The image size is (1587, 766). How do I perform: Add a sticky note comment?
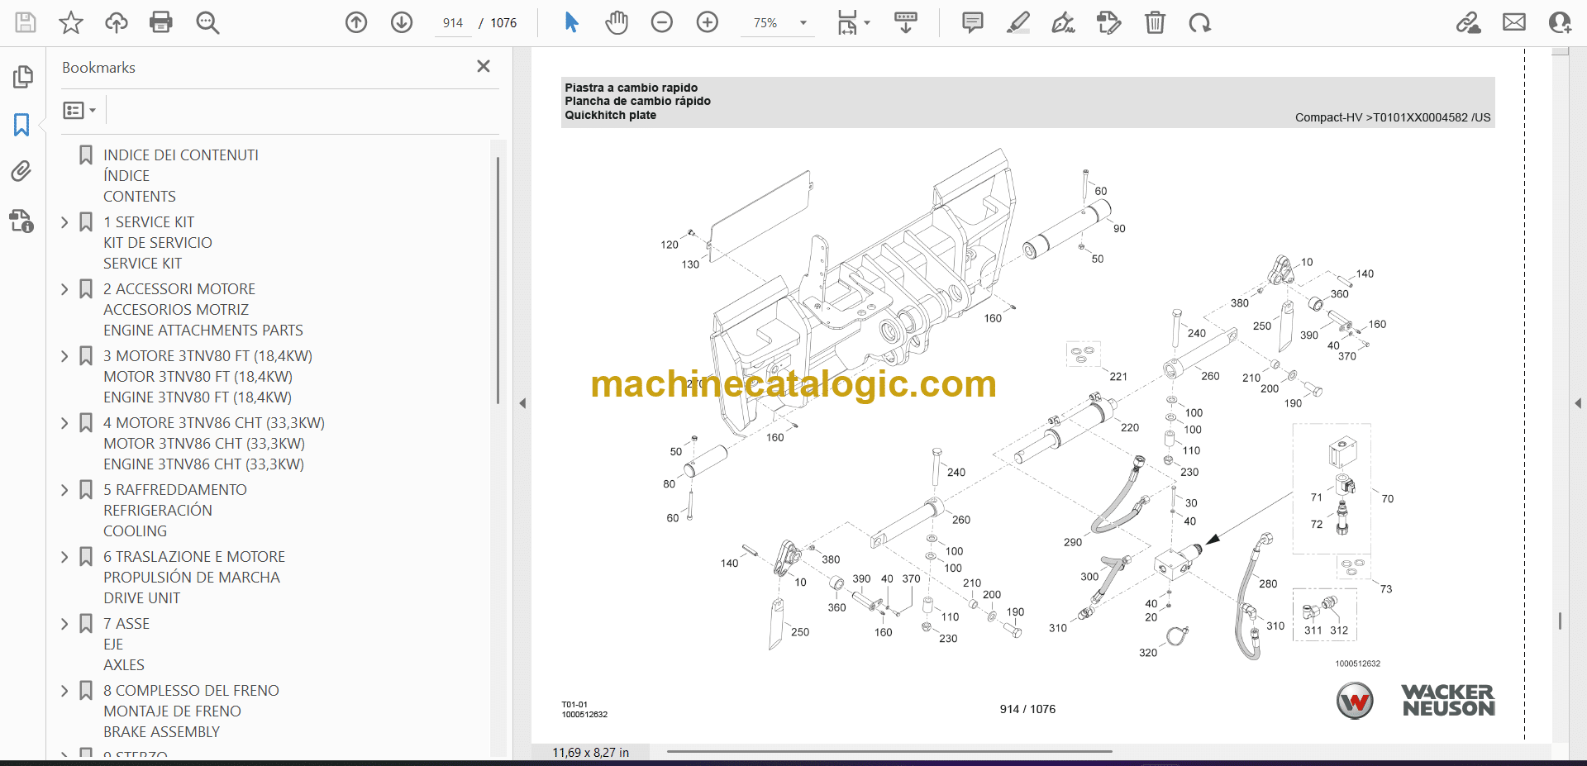click(x=972, y=22)
